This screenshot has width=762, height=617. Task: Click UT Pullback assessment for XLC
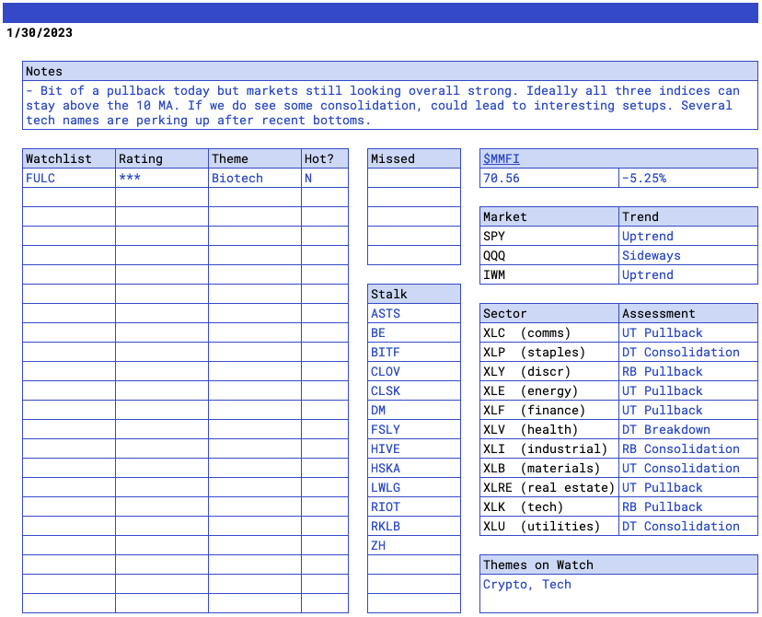pos(688,332)
